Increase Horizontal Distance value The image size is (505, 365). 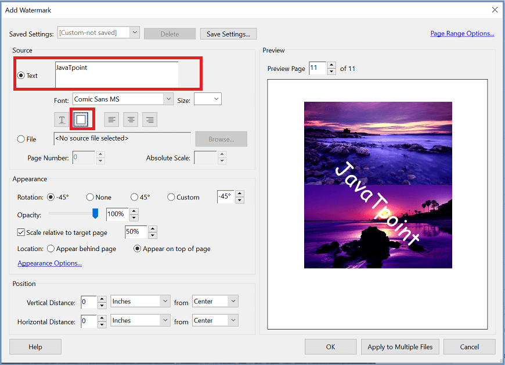point(102,318)
